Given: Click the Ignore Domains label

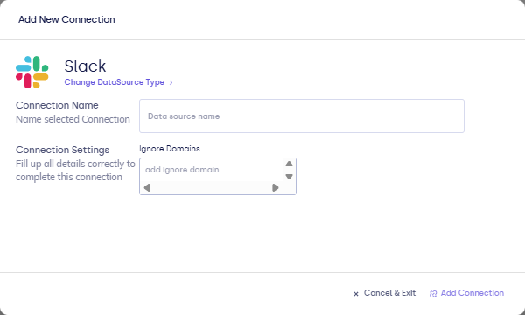Looking at the screenshot, I should (x=170, y=149).
